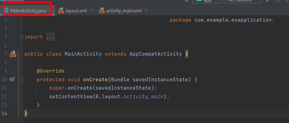This screenshot has width=289, height=123.
Task: Click the highlighted opening brace on line 7
Action: pyautogui.click(x=187, y=54)
